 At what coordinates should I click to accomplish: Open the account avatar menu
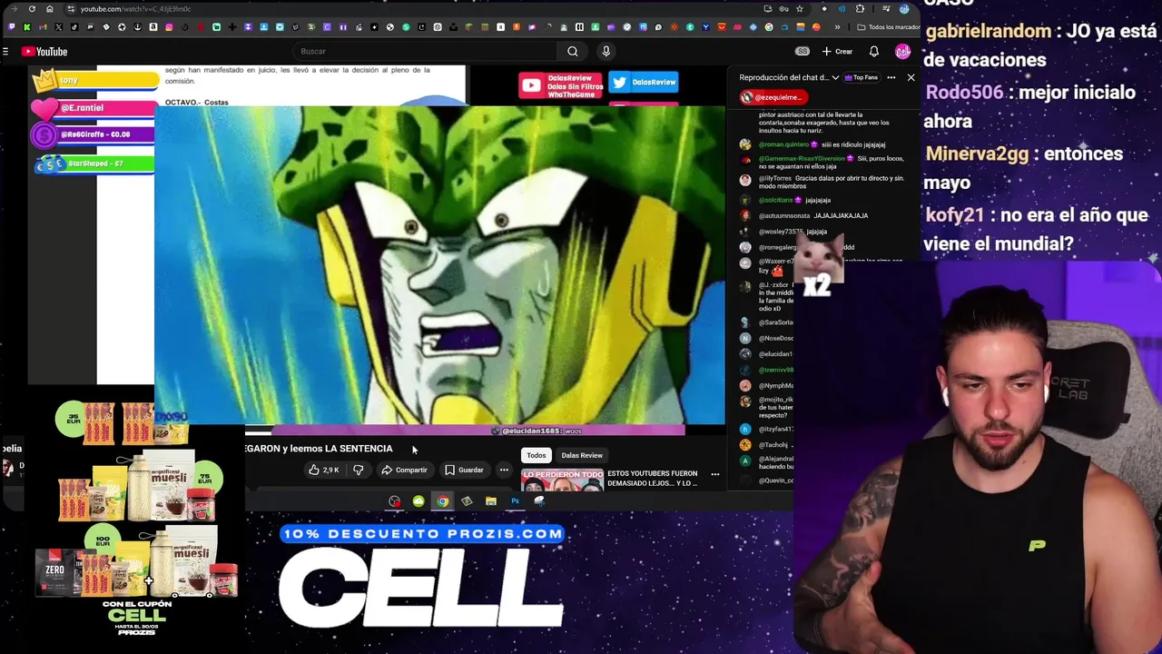click(x=902, y=52)
